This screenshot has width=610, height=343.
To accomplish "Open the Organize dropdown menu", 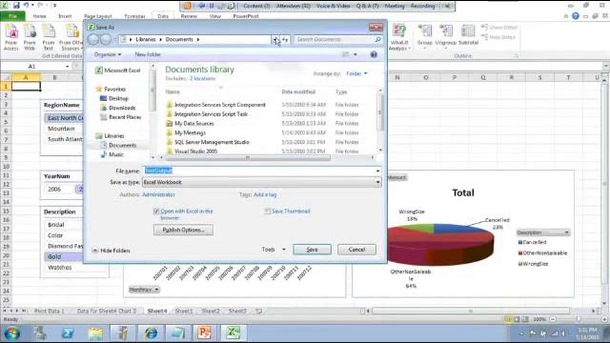I will 108,54.
